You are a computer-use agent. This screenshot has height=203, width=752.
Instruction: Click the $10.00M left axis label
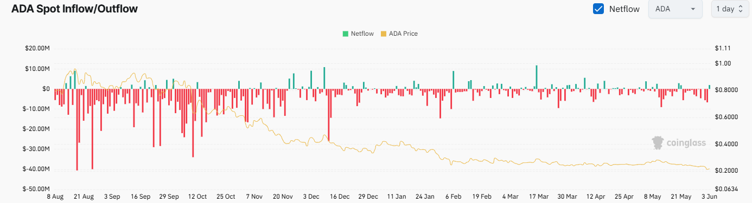37,69
